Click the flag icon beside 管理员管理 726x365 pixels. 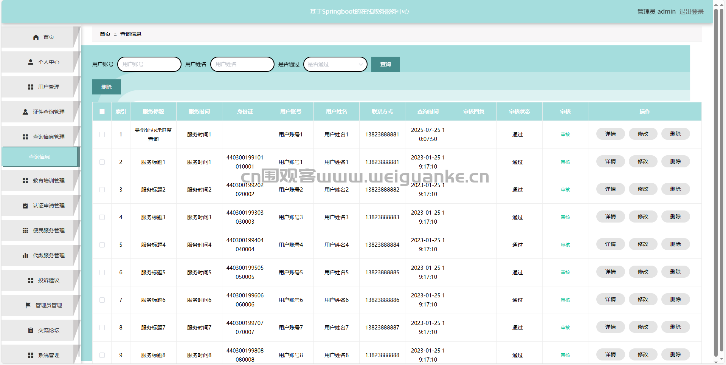pyautogui.click(x=28, y=305)
